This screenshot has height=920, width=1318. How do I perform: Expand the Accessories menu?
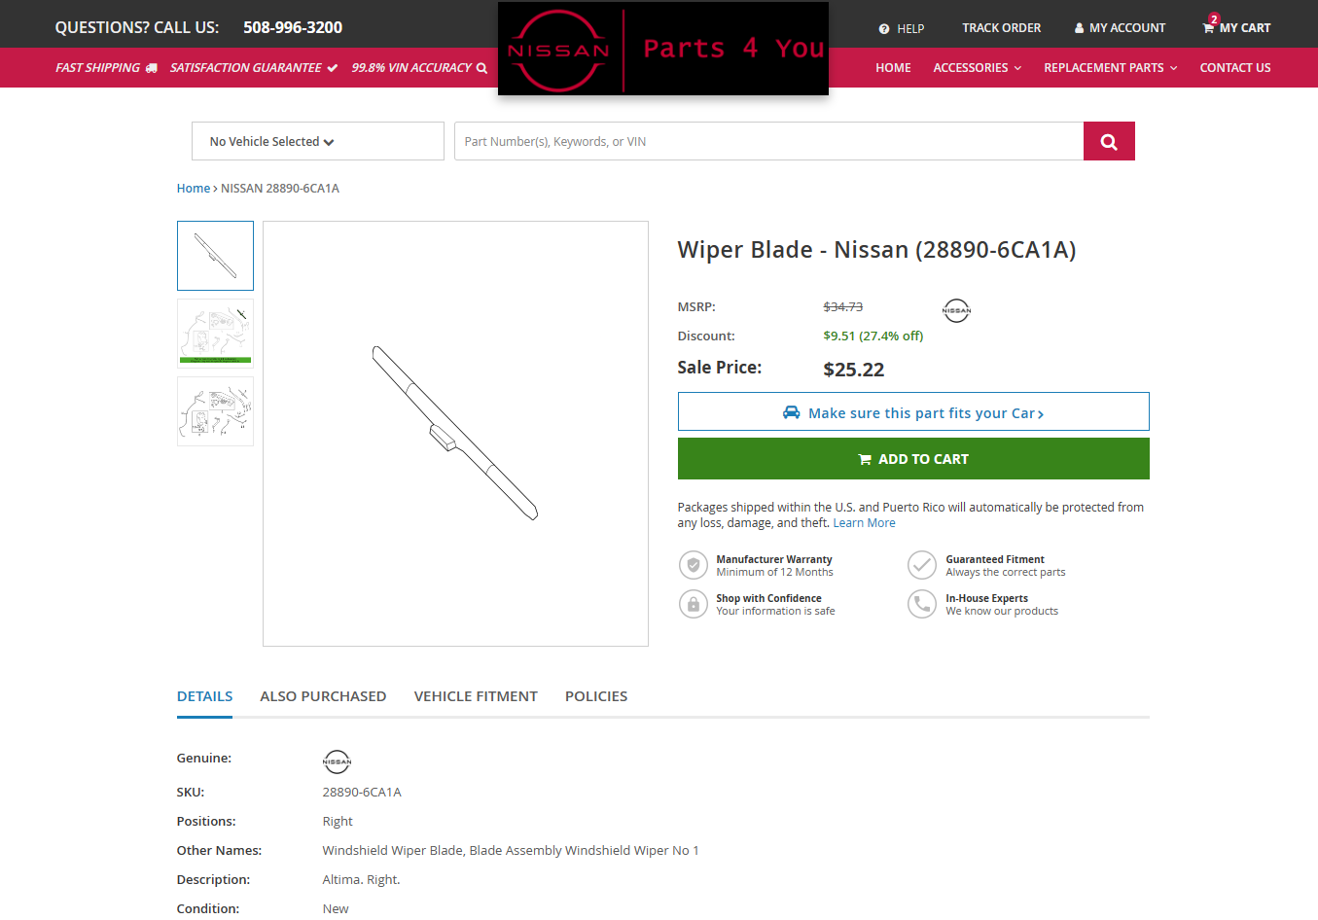(x=977, y=68)
